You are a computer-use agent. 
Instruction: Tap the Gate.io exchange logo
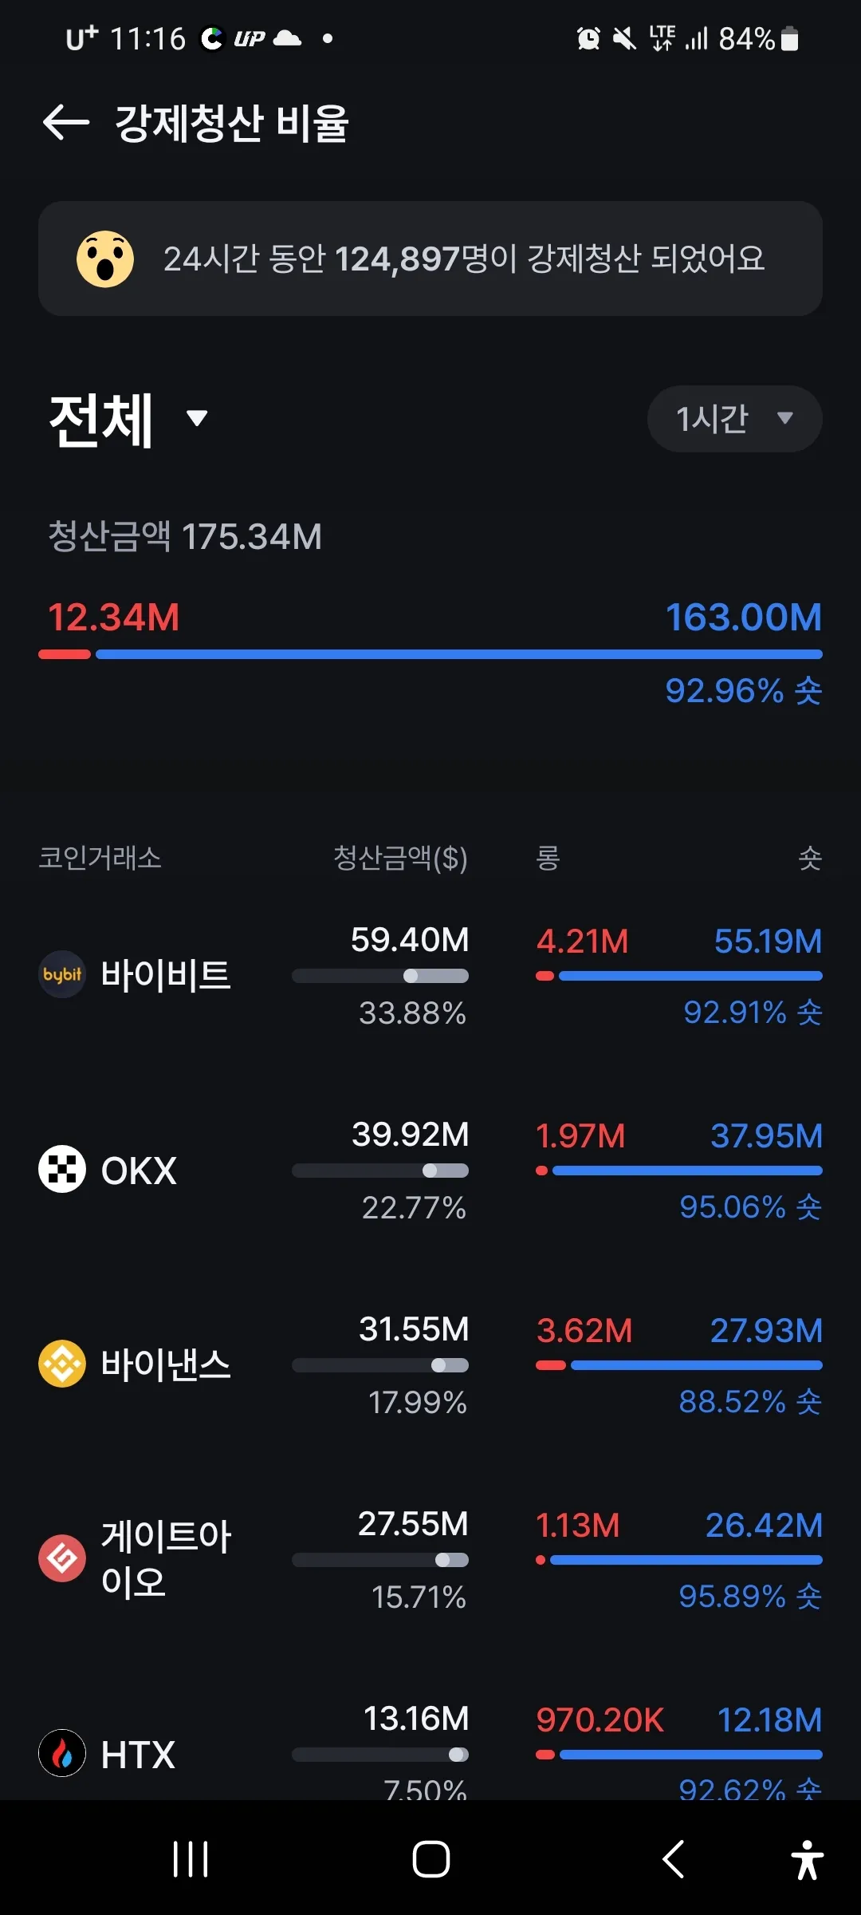point(62,1558)
